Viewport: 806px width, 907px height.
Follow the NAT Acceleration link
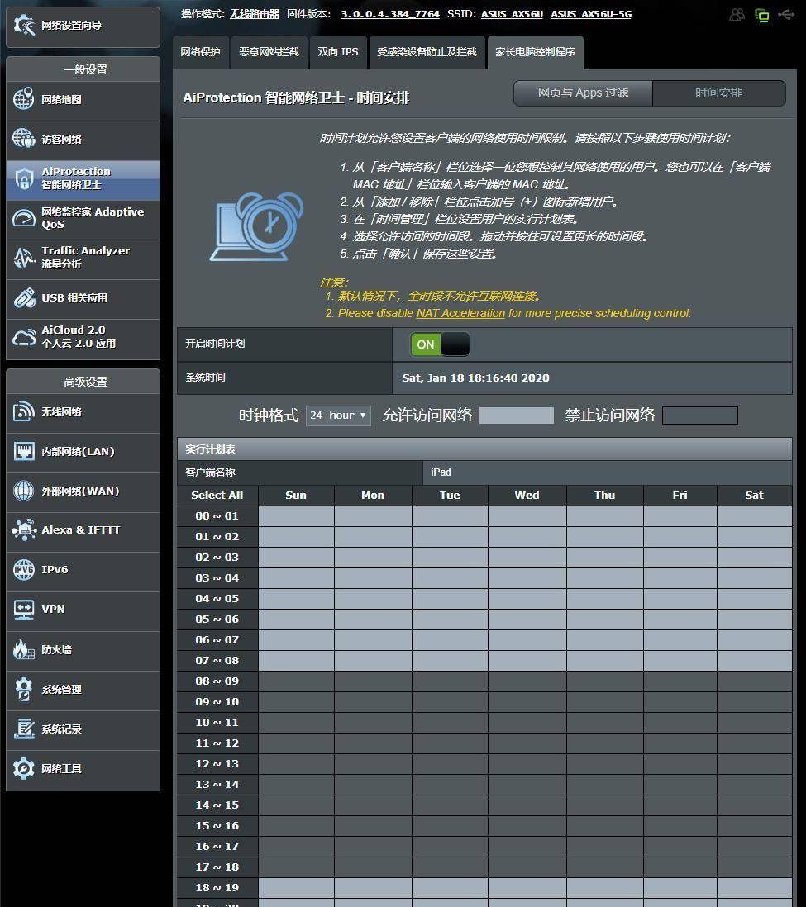[x=460, y=313]
